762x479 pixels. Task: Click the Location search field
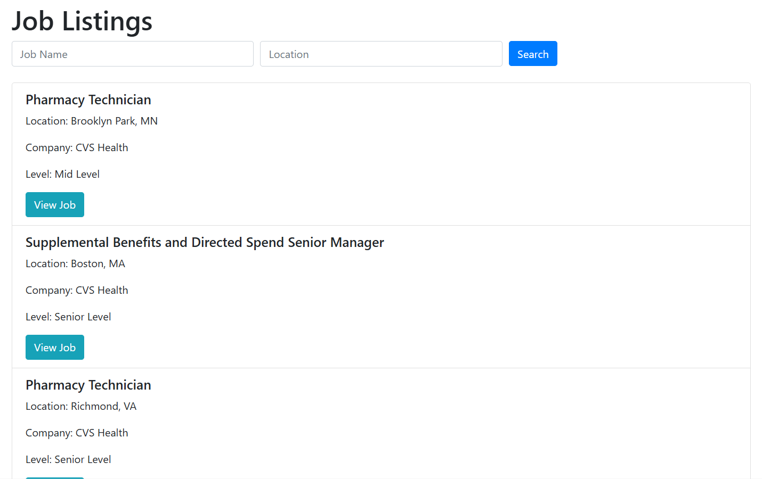click(381, 54)
